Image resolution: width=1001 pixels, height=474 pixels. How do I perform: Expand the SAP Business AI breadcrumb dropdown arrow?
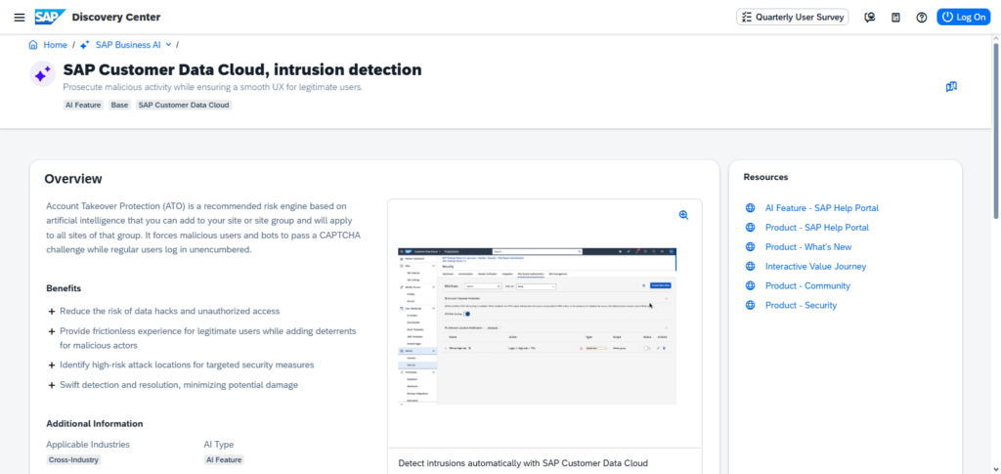click(168, 45)
